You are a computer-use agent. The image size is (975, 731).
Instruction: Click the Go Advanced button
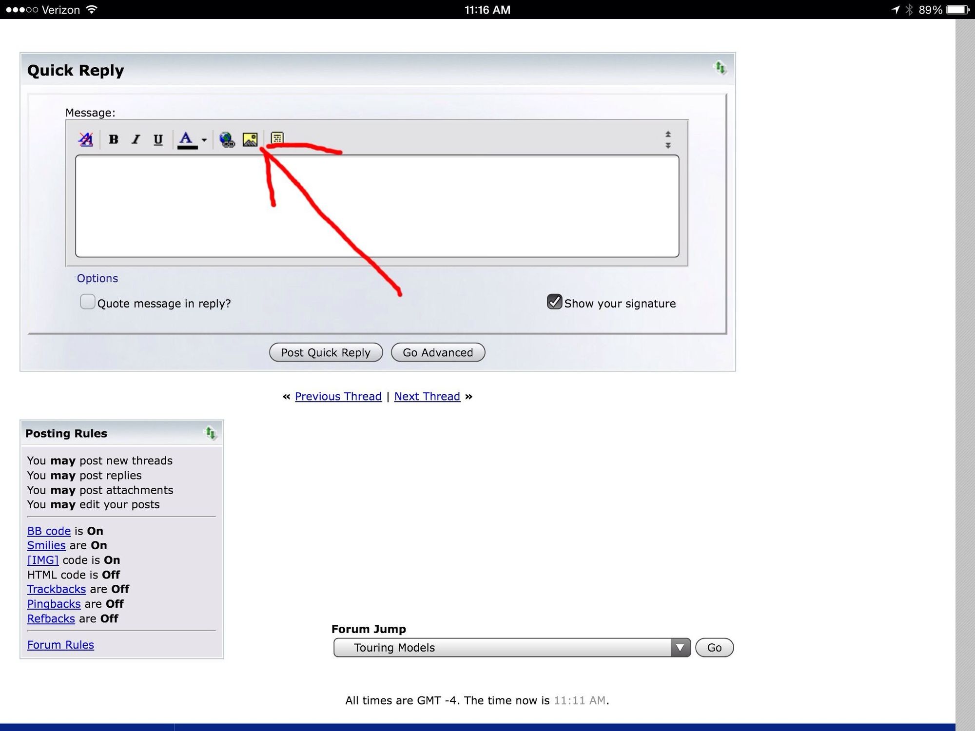[x=438, y=352]
